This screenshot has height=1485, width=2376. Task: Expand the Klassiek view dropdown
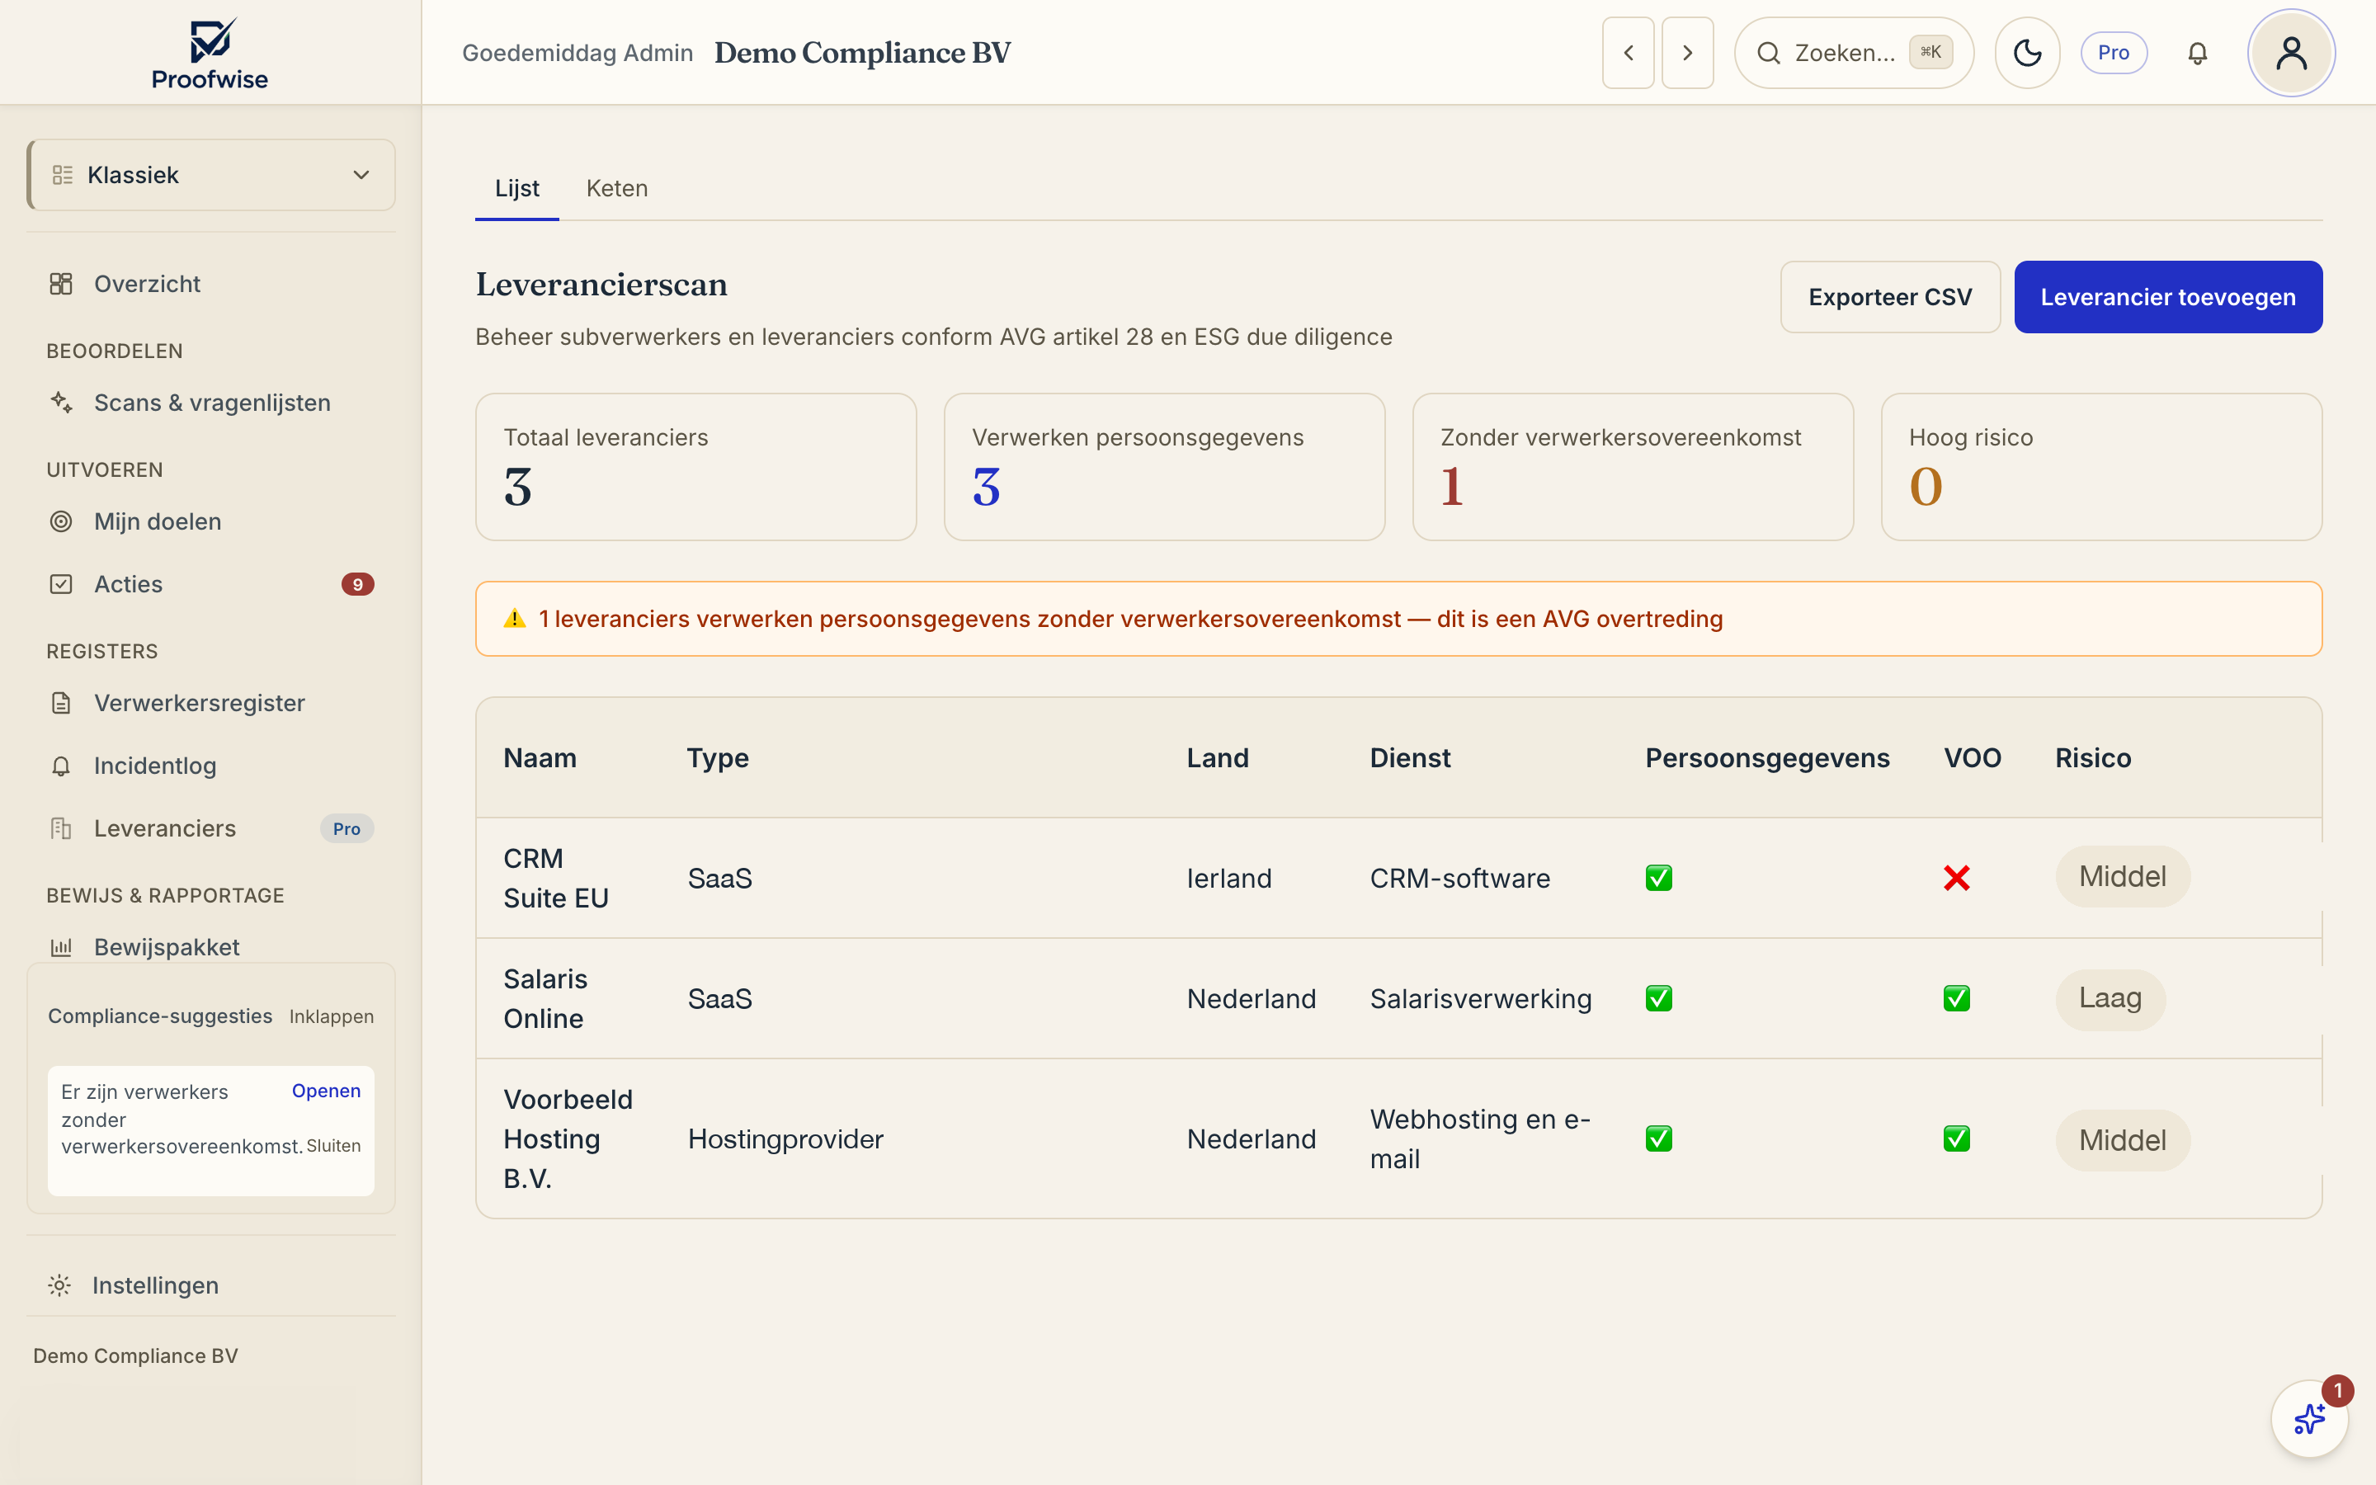211,175
